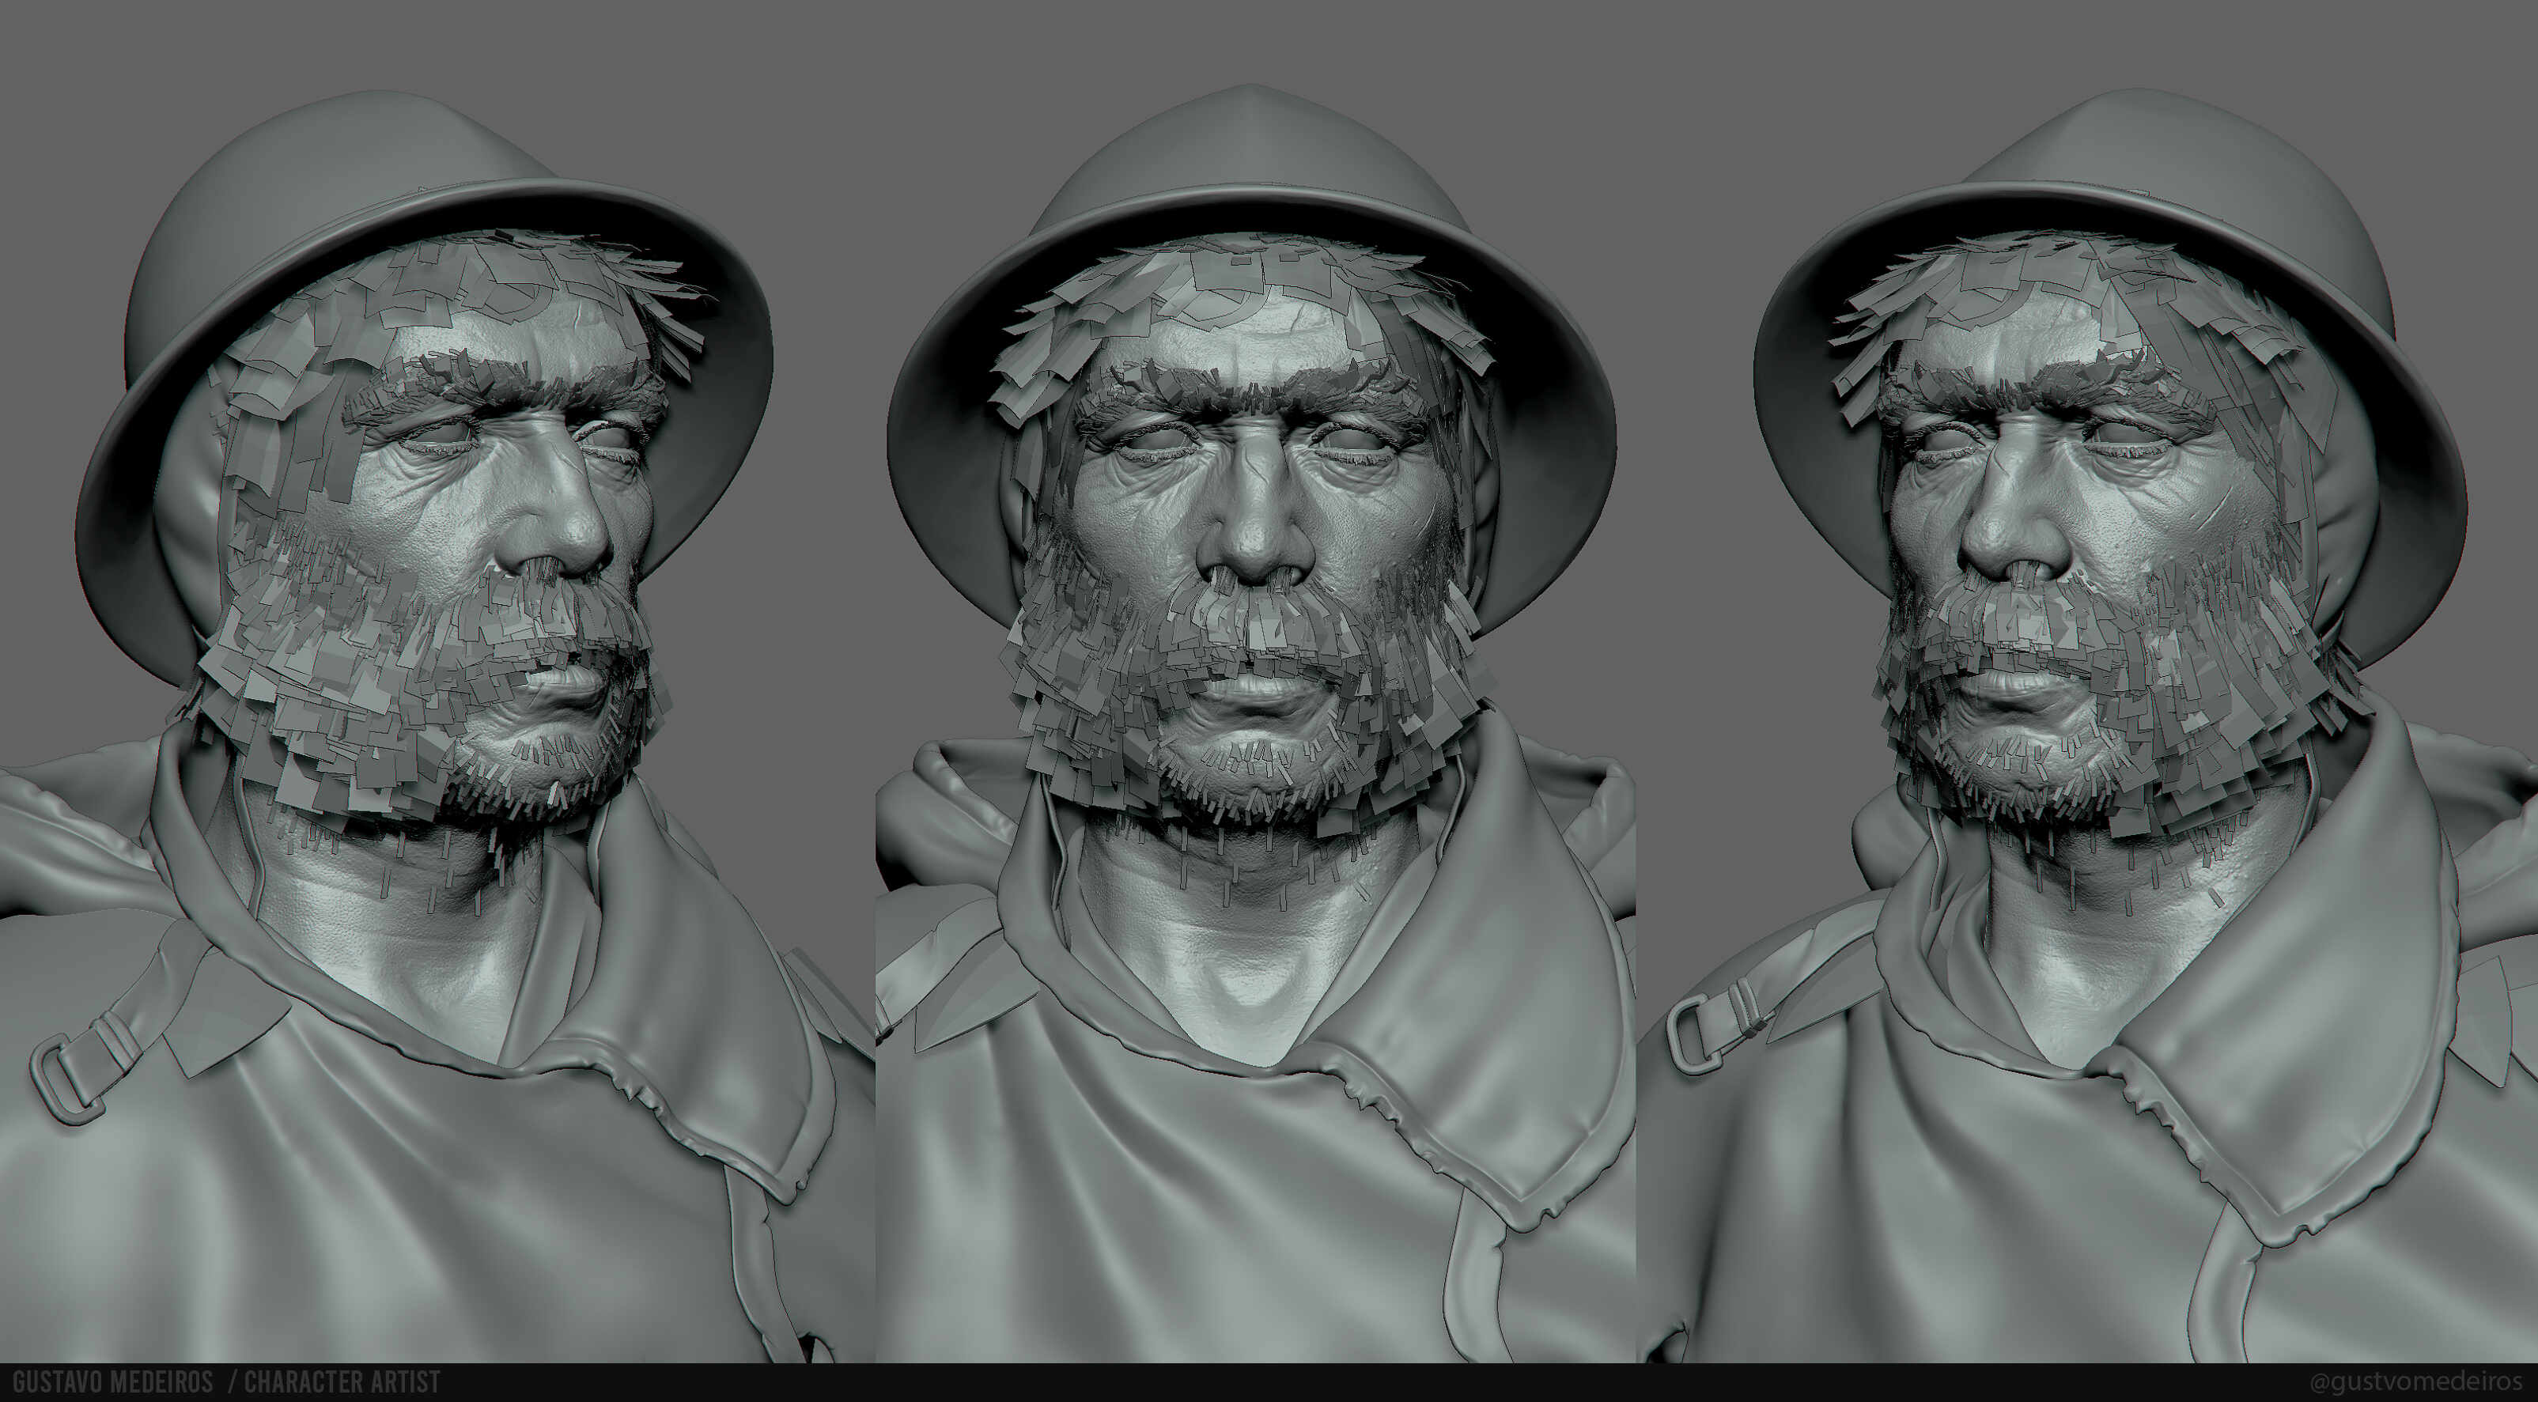Click the Character Artist title text
The width and height of the screenshot is (2538, 1402).
[x=342, y=1381]
